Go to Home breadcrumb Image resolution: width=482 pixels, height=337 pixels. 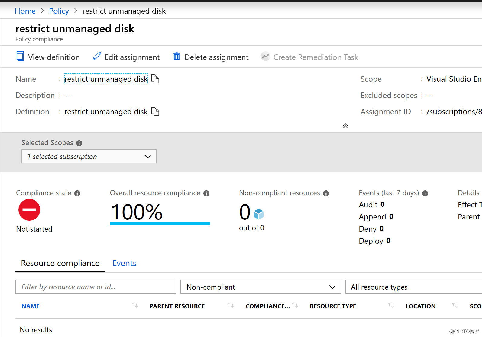pos(25,11)
